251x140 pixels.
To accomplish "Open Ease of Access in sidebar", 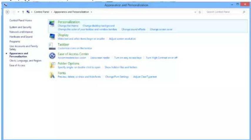I will click(x=17, y=65).
